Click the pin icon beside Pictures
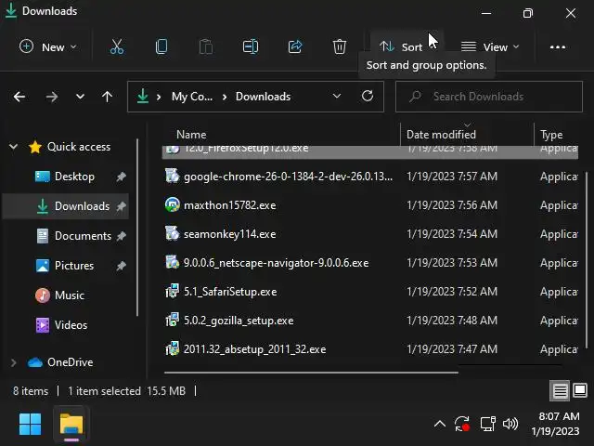Screen dimensions: 594x446 [x=121, y=266]
